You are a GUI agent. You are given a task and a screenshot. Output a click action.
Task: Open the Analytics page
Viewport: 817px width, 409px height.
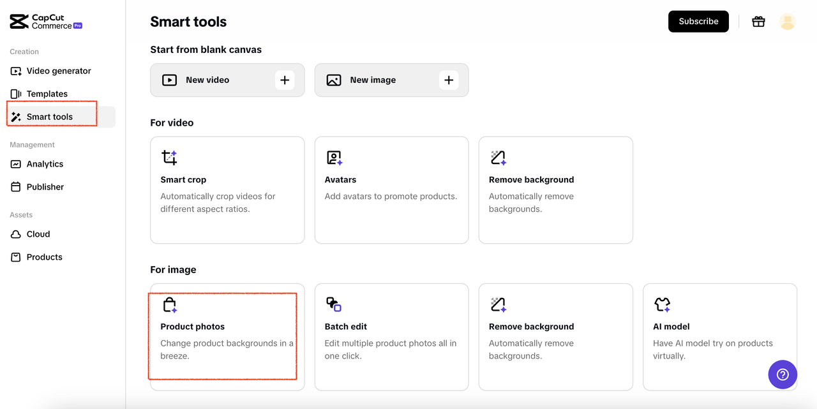(x=45, y=164)
